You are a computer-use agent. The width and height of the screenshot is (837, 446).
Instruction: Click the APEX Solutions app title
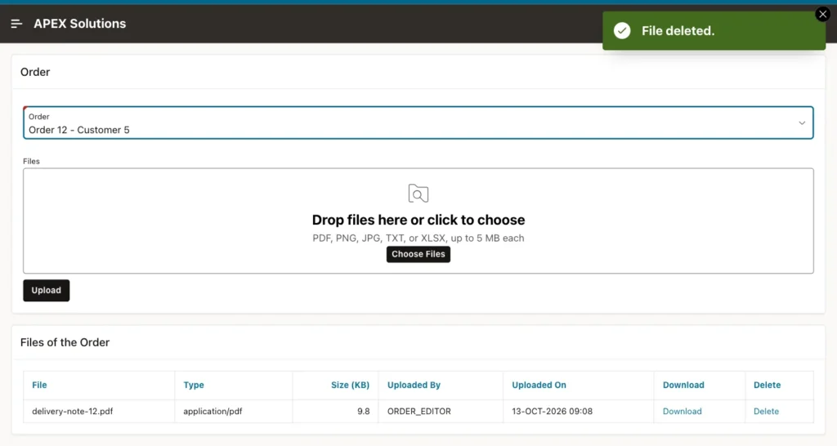pos(80,24)
